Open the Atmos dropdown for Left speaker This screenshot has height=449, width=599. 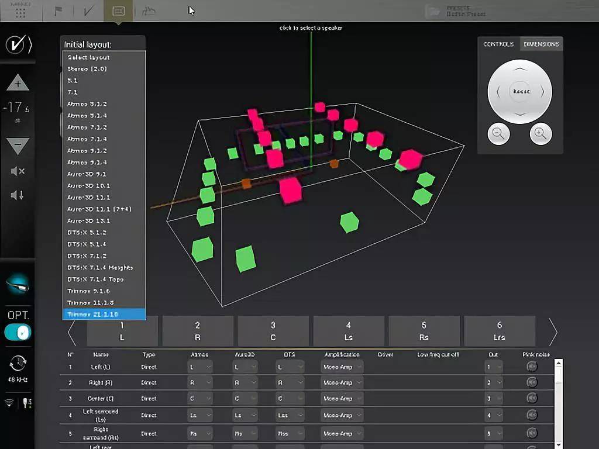pos(199,367)
